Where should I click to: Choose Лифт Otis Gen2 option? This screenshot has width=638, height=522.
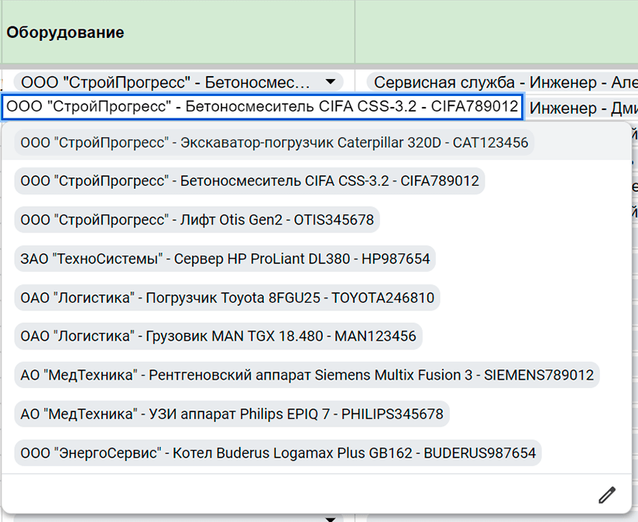pyautogui.click(x=197, y=220)
